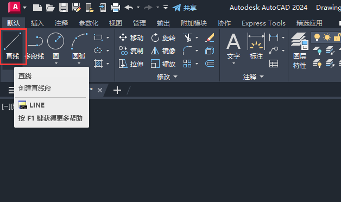341x202 pixels.
Task: Insert a table with the table icon
Action: pos(274,64)
